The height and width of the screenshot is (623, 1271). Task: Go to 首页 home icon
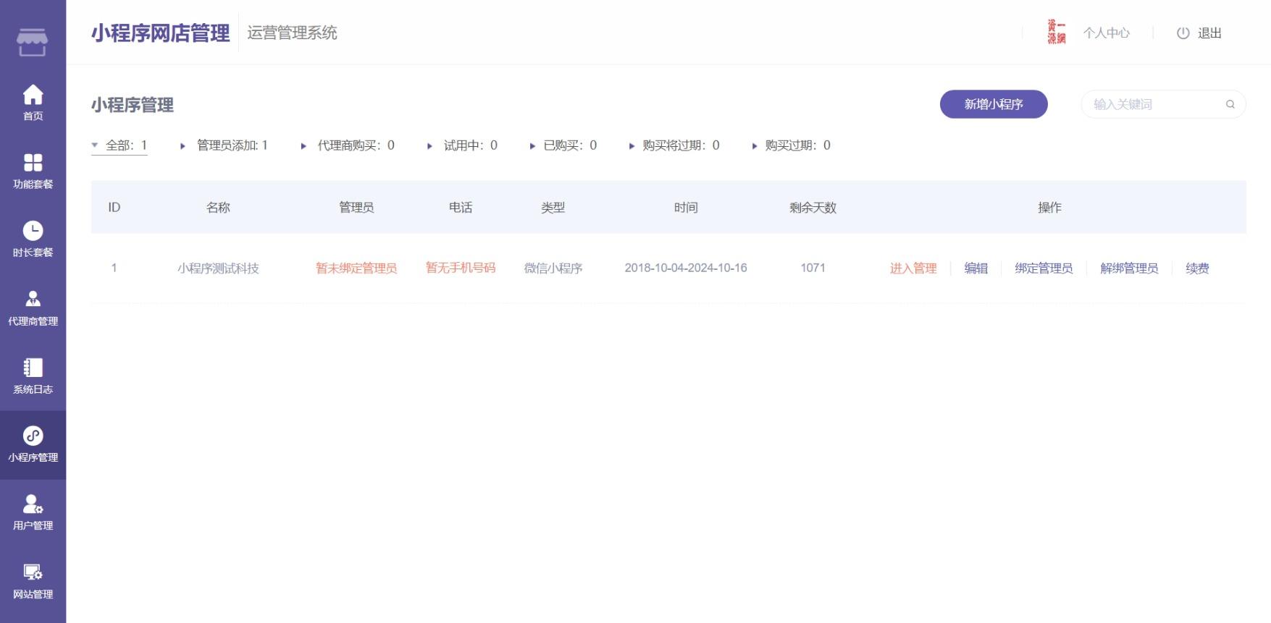coord(33,95)
